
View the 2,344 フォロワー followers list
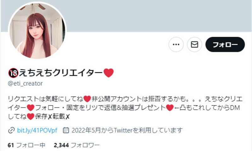coord(77,145)
